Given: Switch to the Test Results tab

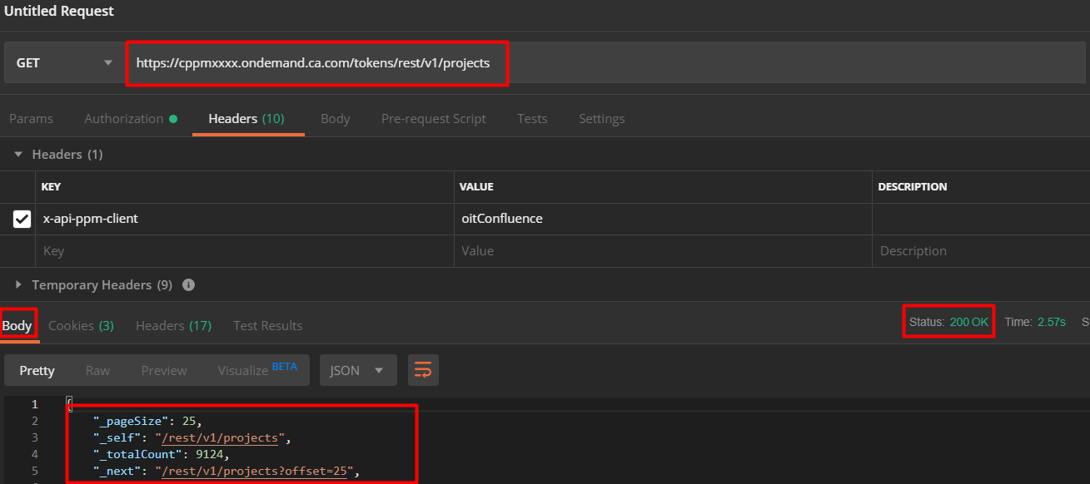Looking at the screenshot, I should 267,326.
